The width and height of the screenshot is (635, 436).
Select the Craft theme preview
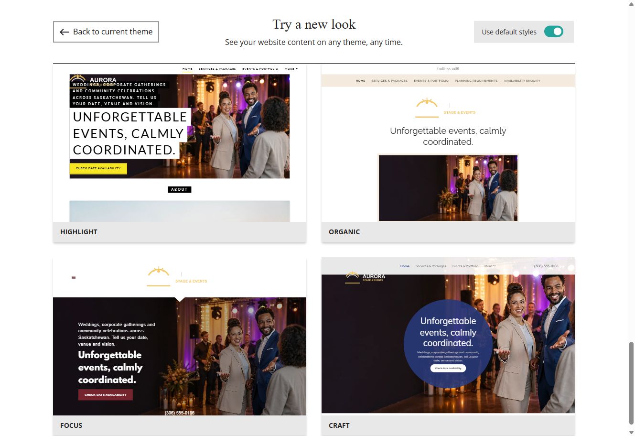[x=448, y=336]
